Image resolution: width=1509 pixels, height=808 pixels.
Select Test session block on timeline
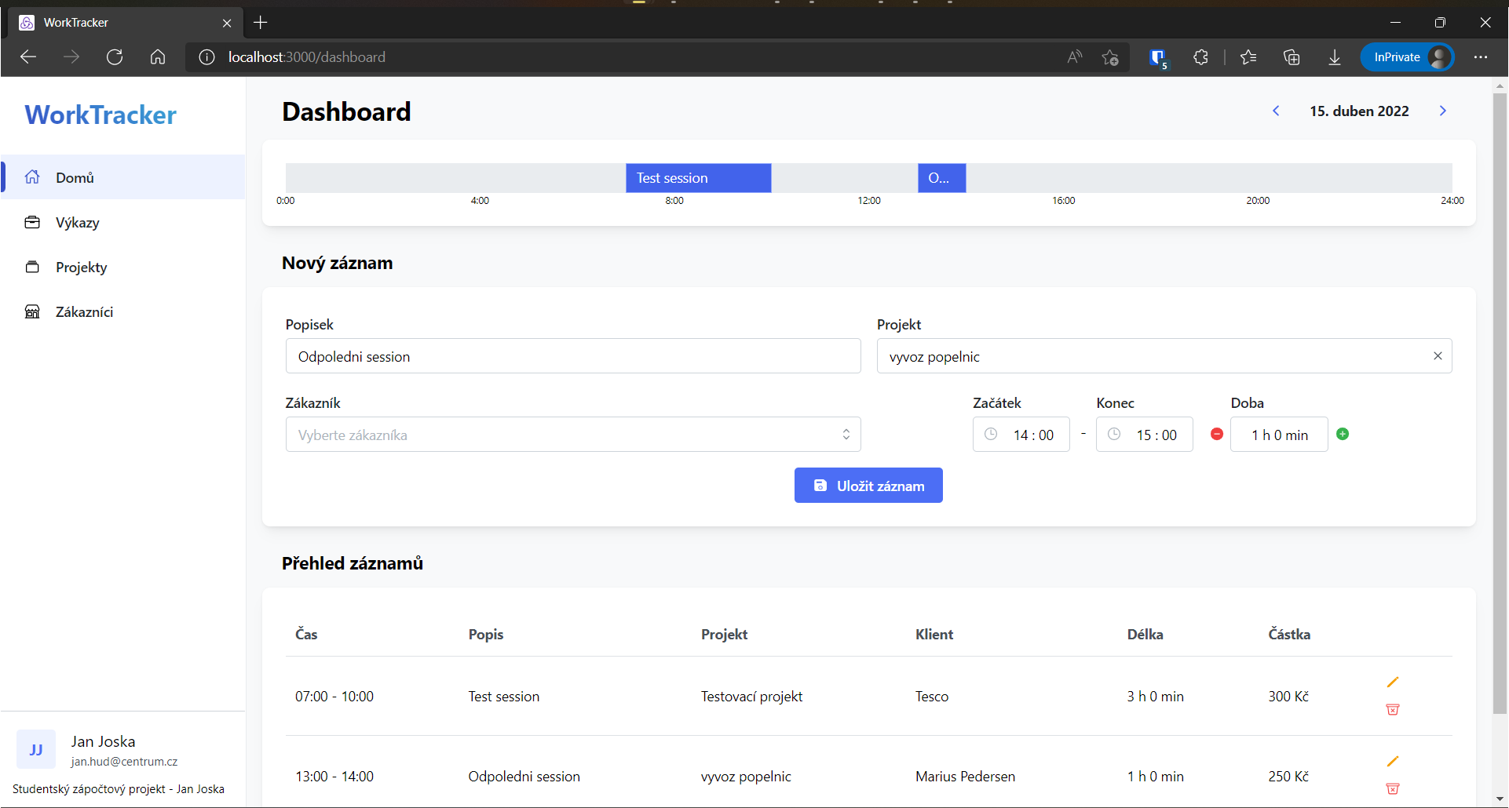point(698,177)
